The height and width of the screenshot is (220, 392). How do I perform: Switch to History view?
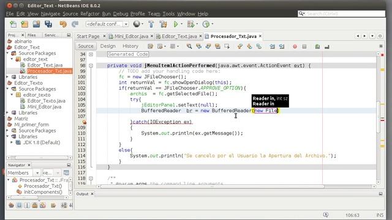(130, 46)
